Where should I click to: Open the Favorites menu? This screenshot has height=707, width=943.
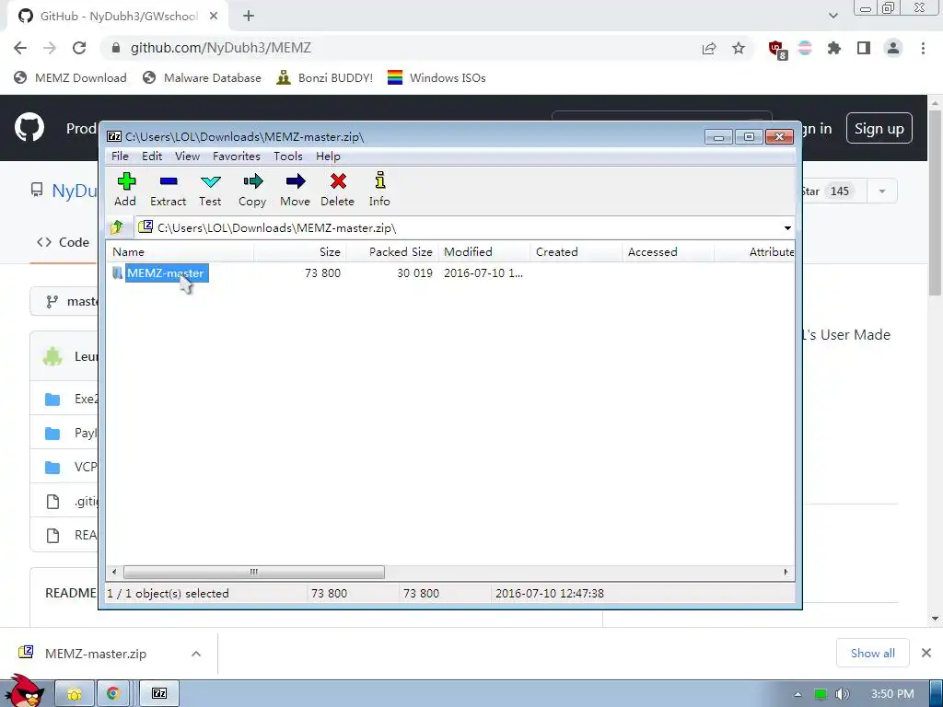[x=237, y=156]
